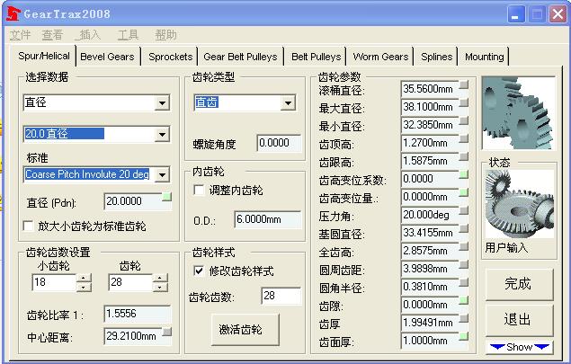Image resolution: width=571 pixels, height=364 pixels.
Task: Open the 工具 menu
Action: point(129,35)
